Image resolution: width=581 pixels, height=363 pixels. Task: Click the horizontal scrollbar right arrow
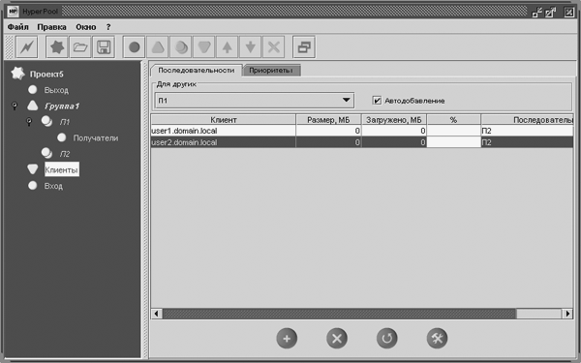click(x=567, y=314)
